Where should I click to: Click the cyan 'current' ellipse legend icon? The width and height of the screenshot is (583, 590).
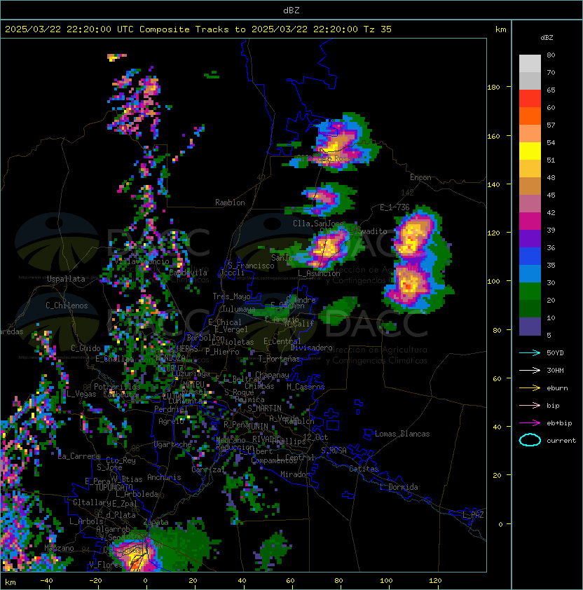(530, 440)
